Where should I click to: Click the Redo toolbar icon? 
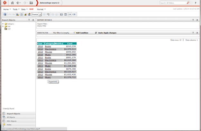13,14
